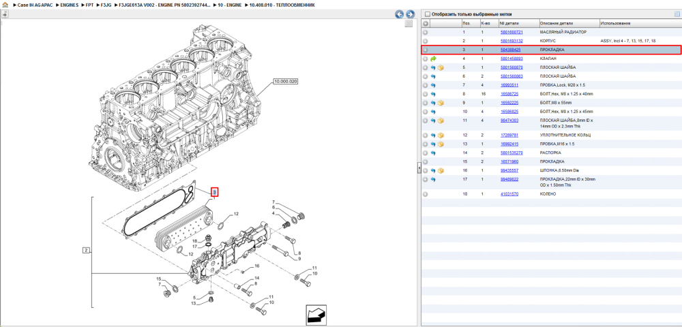Click blue arrow on ПРОБКА,Lock M28 row
Screen dimensions: 682x327
pos(433,85)
